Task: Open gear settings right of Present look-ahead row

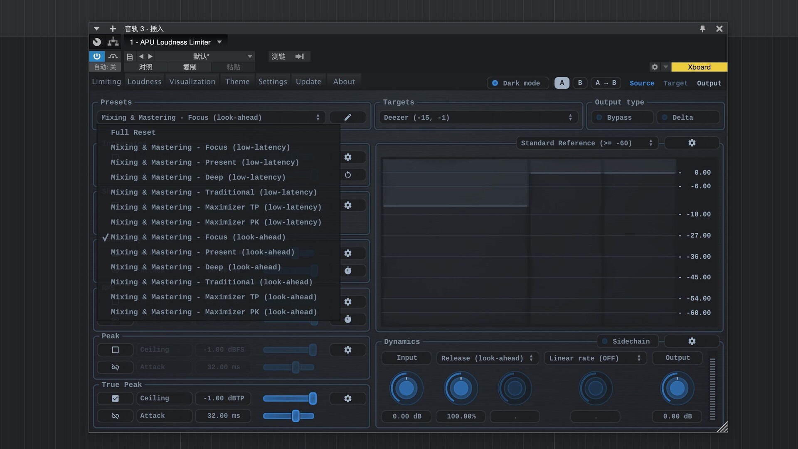Action: coord(348,253)
